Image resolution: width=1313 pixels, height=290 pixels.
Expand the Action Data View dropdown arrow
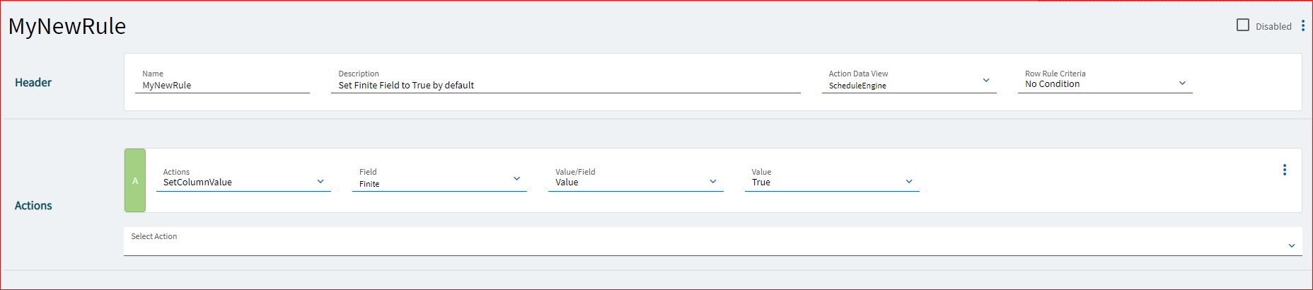pyautogui.click(x=986, y=80)
